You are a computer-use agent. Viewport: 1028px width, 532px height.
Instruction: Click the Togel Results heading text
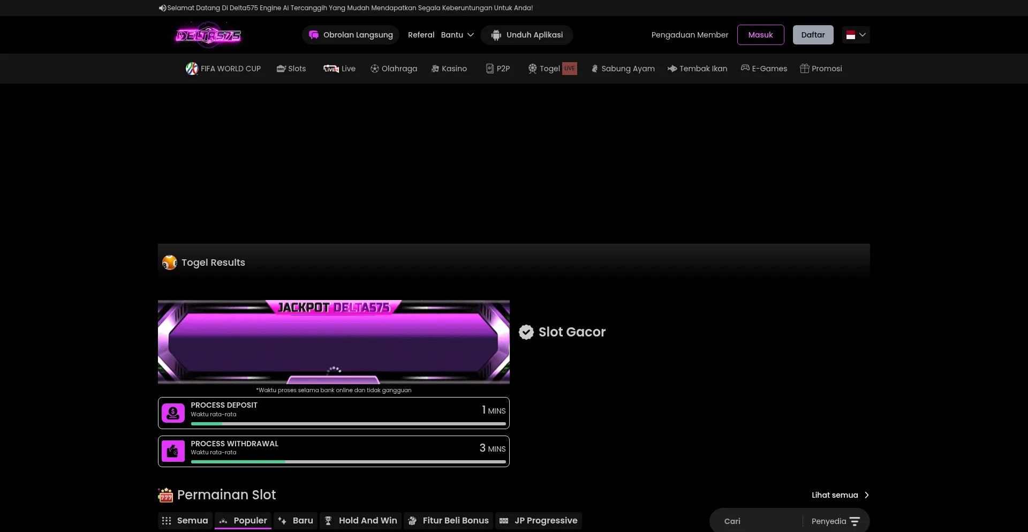click(213, 263)
